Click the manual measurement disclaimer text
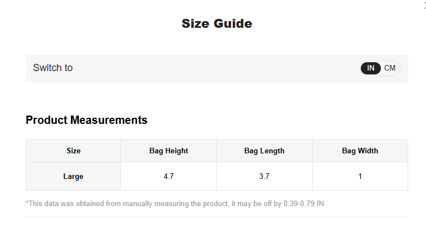426x230 pixels. click(176, 203)
